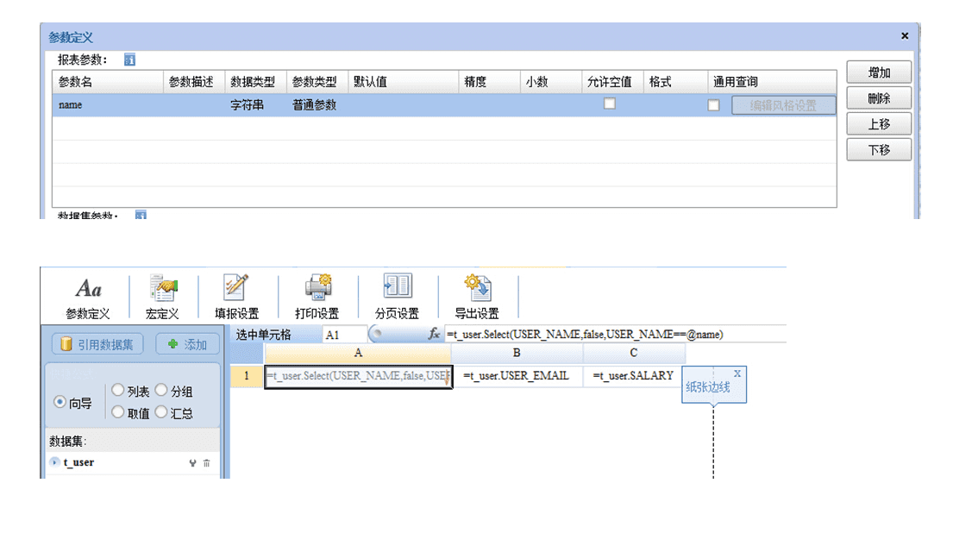Viewport: 978px width, 552px height.
Task: Click the 添加 button
Action: click(x=187, y=344)
